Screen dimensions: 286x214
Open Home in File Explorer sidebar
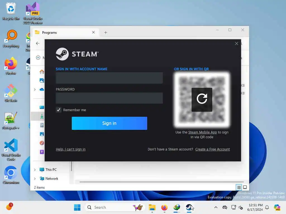(x=42, y=72)
